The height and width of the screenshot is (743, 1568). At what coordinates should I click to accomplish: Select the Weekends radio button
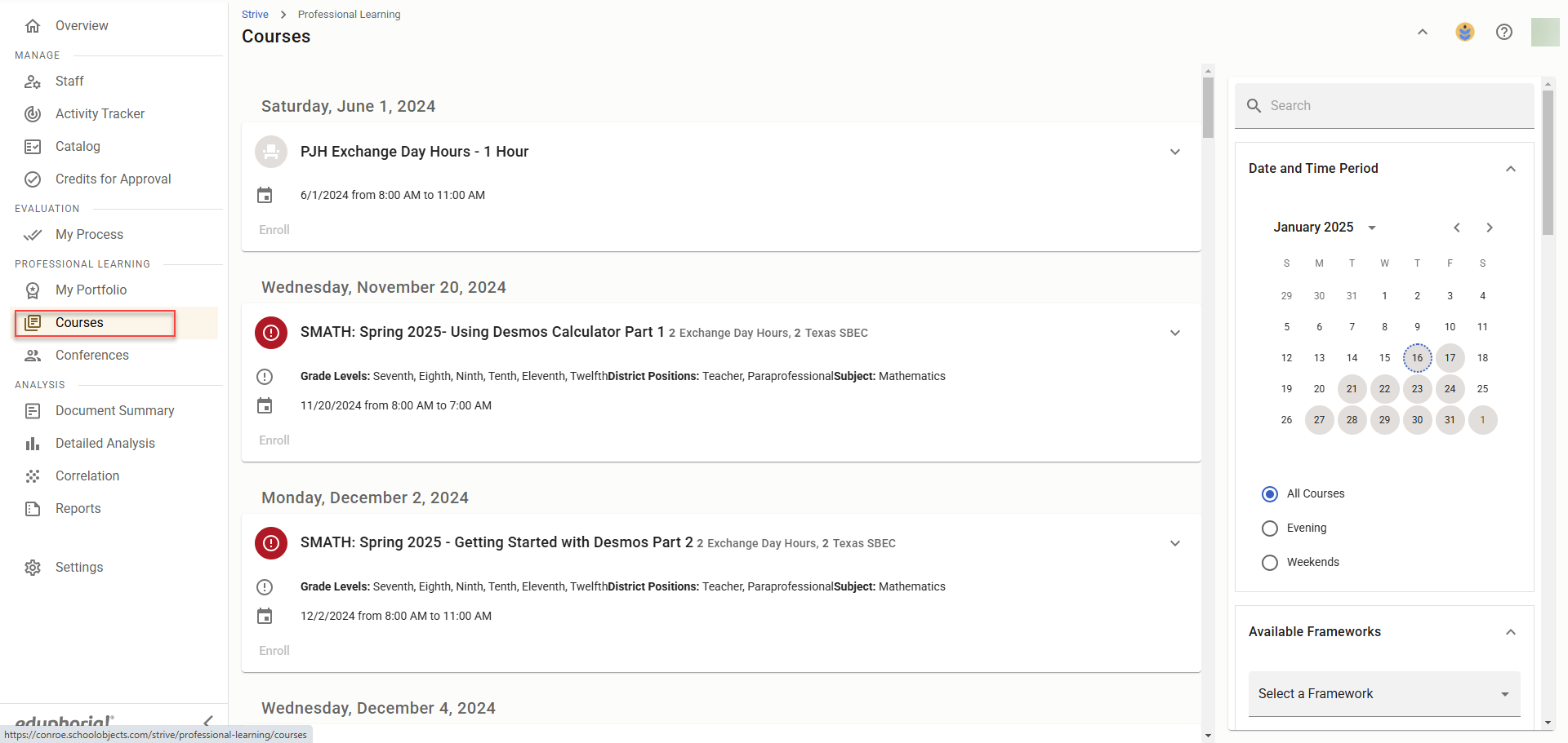[x=1270, y=563]
